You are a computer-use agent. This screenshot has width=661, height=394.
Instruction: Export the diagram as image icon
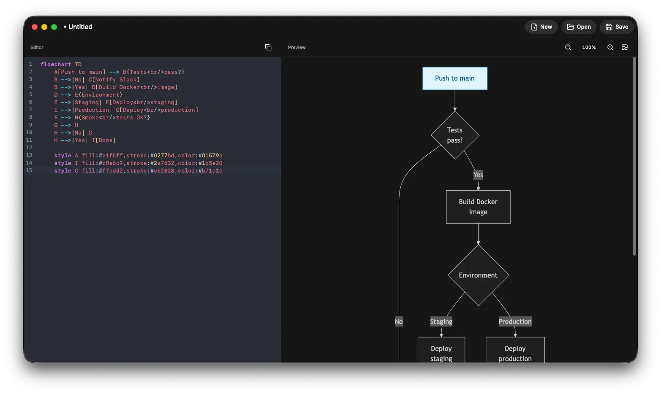click(x=625, y=47)
